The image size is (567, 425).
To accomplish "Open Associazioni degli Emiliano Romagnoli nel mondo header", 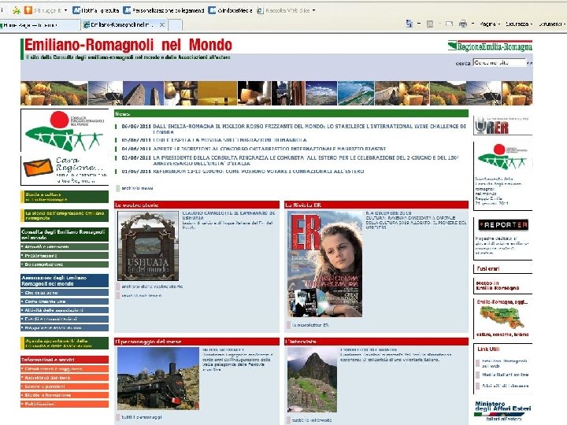I will (x=65, y=281).
